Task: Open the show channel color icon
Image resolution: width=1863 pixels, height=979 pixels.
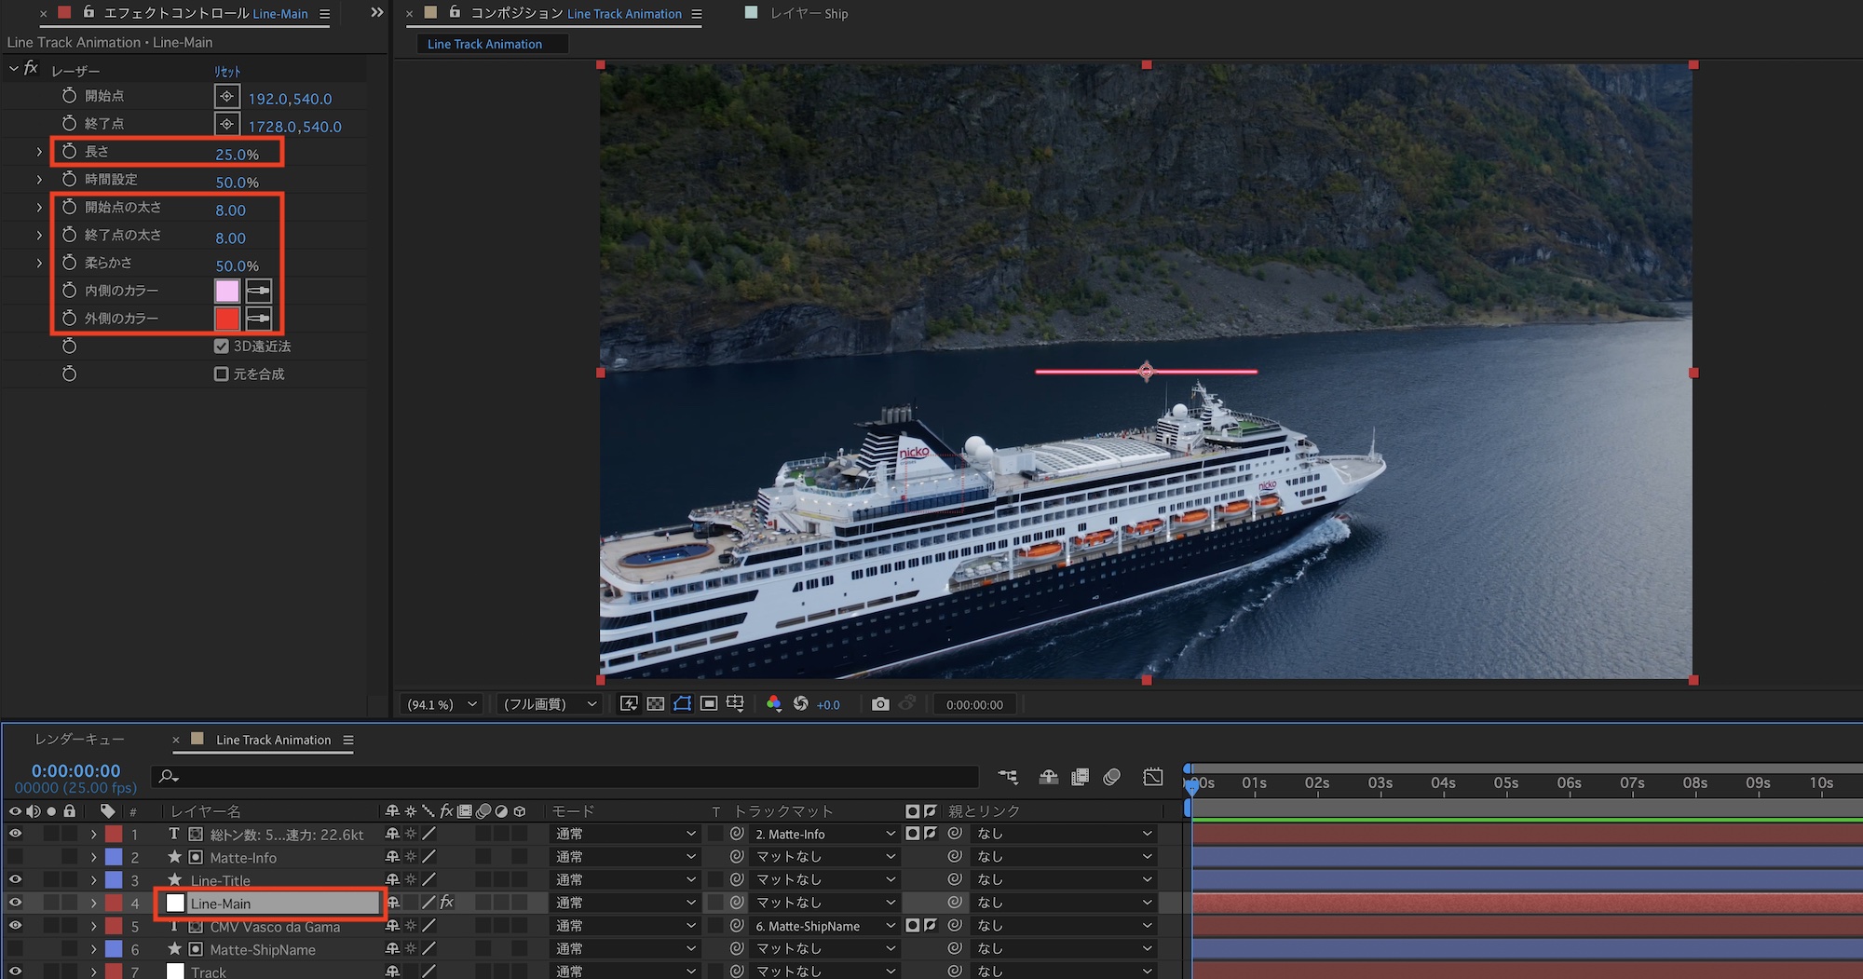Action: (773, 704)
